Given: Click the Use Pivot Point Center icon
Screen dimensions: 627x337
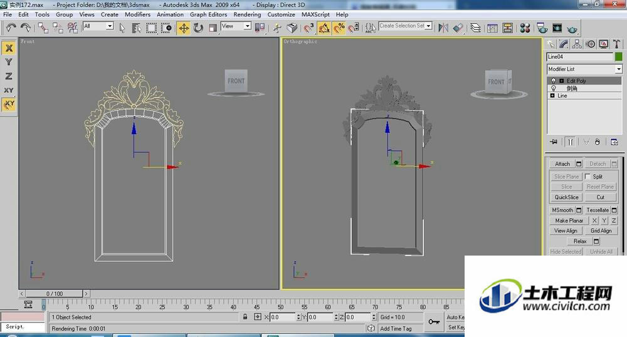Looking at the screenshot, I should [260, 28].
